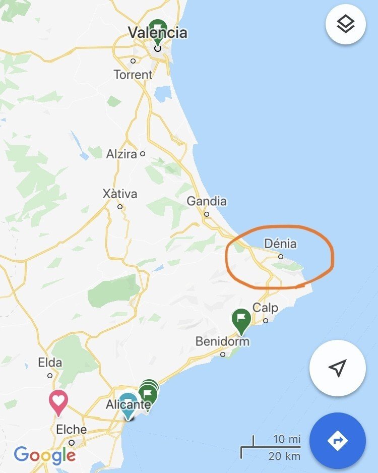Select the Elche city label

[72, 429]
